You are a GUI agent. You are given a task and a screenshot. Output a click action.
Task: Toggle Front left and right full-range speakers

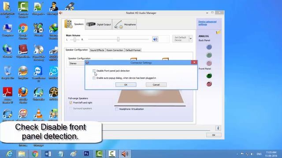[70, 103]
